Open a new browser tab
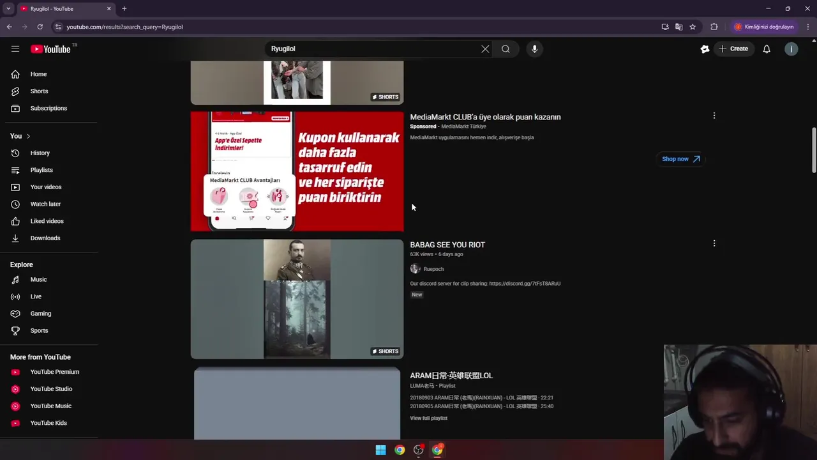817x460 pixels. (x=124, y=8)
